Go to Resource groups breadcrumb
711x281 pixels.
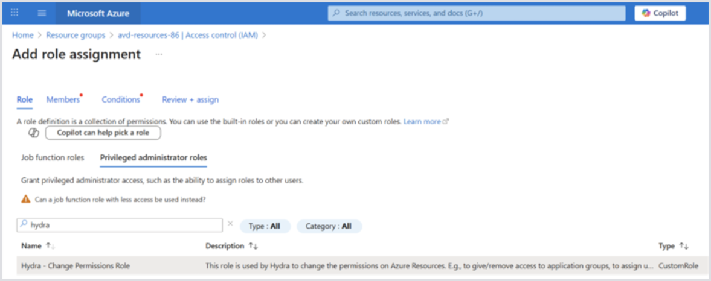click(76, 35)
